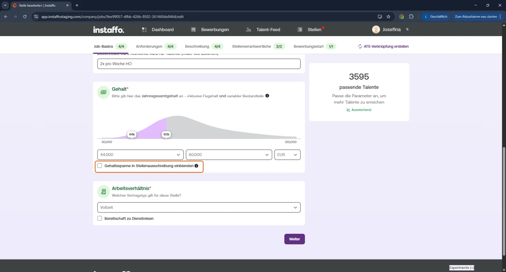Open the Beschreibung tab

(204, 46)
